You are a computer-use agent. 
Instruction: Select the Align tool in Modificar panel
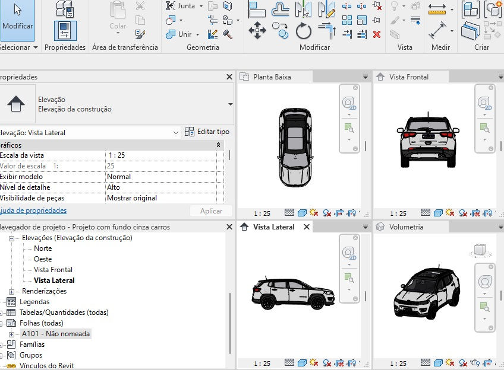click(x=257, y=9)
